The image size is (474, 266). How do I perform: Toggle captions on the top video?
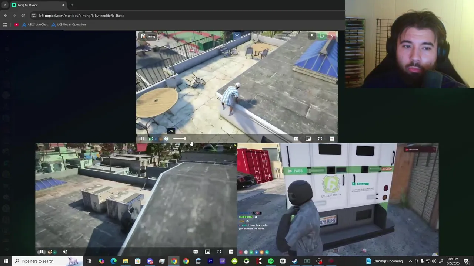pos(296,139)
